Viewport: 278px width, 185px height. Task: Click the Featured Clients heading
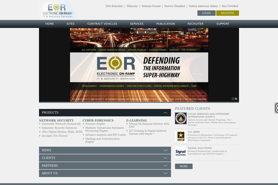click(x=193, y=109)
